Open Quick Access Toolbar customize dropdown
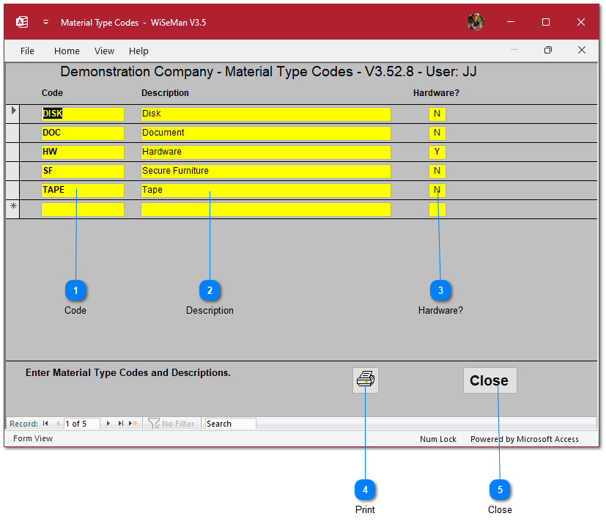The width and height of the screenshot is (606, 527). tap(45, 23)
